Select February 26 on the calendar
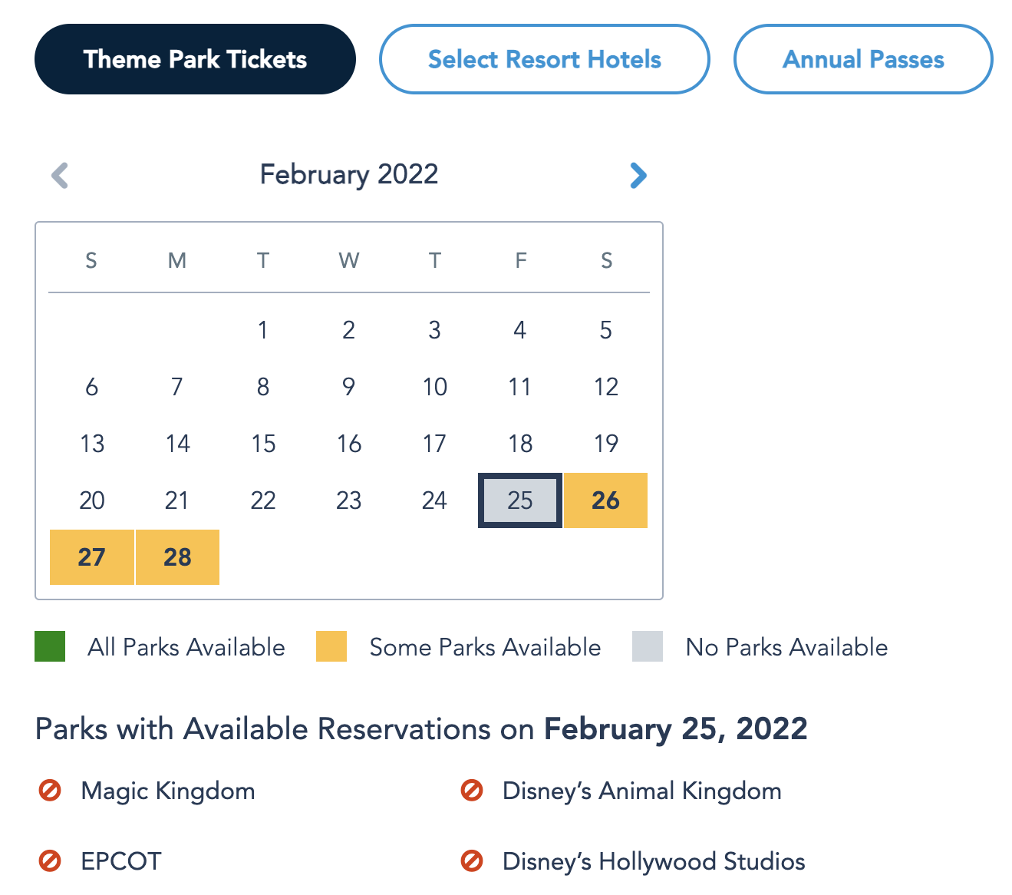1012x895 pixels. (605, 500)
